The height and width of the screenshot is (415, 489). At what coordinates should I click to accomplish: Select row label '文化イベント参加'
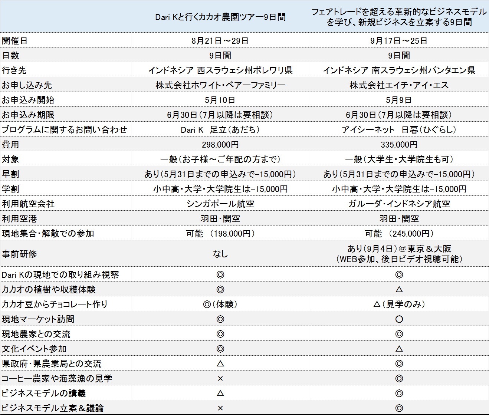coord(34,349)
